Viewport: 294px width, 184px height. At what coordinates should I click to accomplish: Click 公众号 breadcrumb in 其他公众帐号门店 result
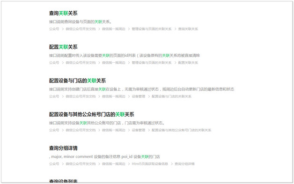(54, 130)
